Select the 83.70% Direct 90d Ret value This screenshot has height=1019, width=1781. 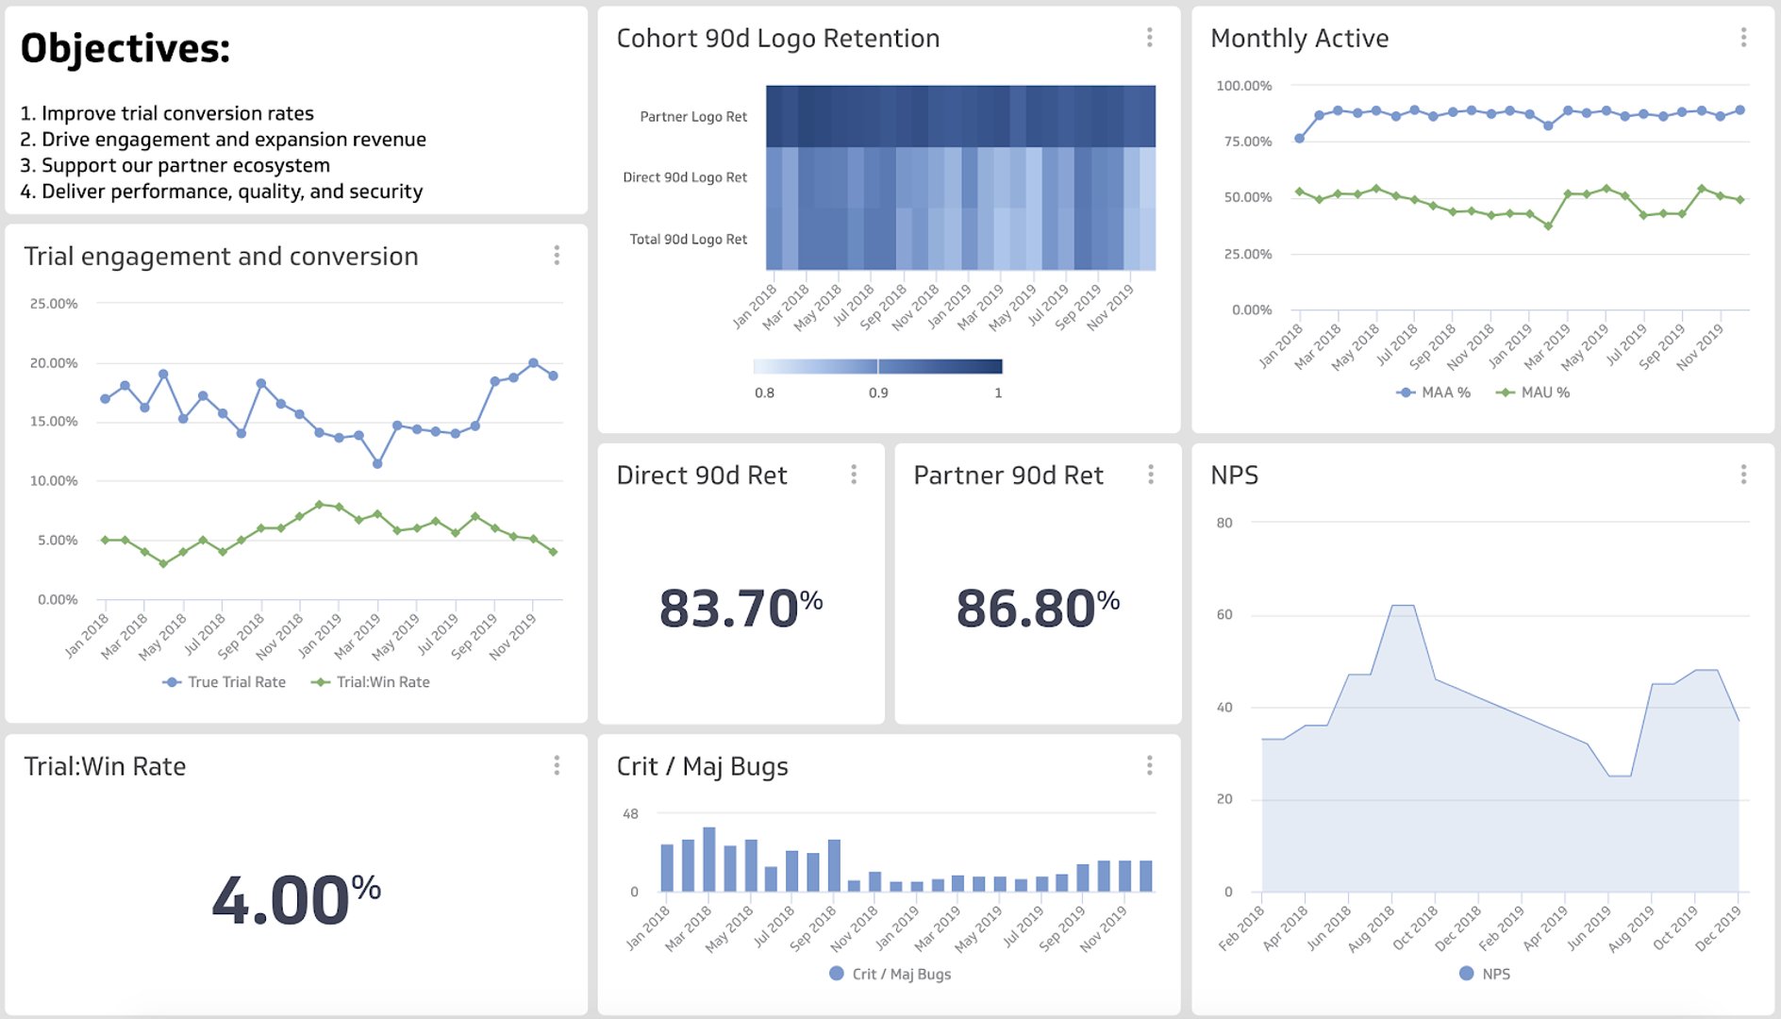(740, 604)
